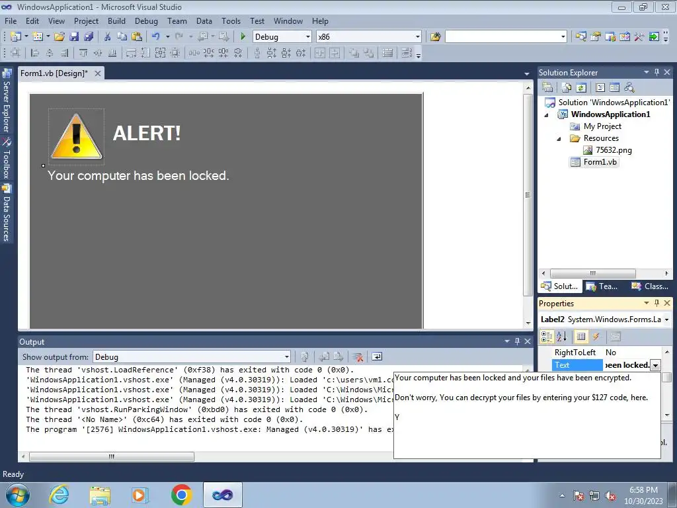The image size is (677, 508).
Task: Toggle auto-hide pin on Solution Explorer
Action: click(657, 72)
